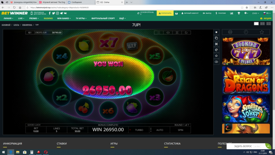Switch to single game window layout
Screen dimensions: 275x155
tap(256, 24)
